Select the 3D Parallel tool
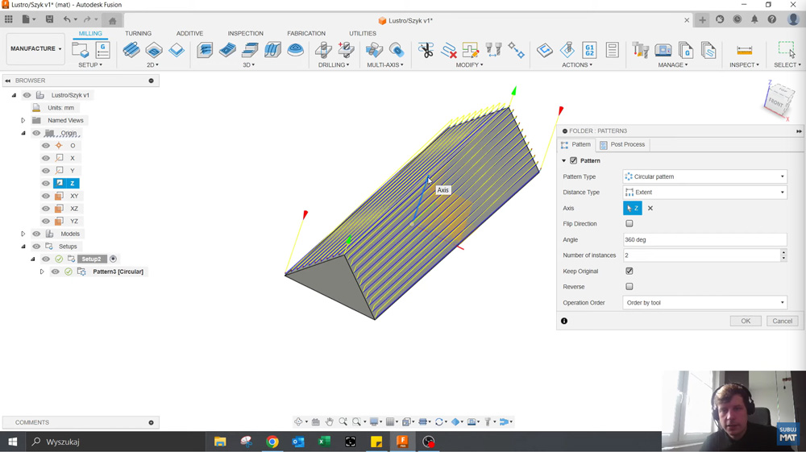Image resolution: width=806 pixels, height=452 pixels. (x=250, y=50)
